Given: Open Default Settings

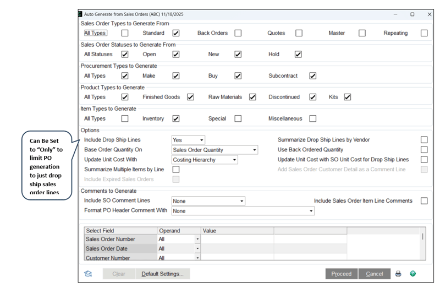Looking at the screenshot, I should click(163, 274).
